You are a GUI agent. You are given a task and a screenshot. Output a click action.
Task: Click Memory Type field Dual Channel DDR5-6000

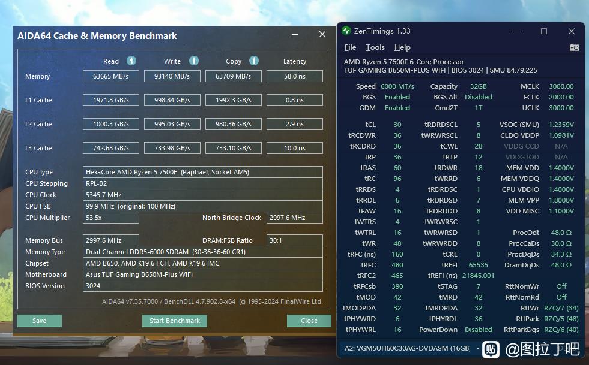203,252
